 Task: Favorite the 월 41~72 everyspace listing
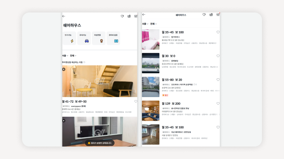click(136, 101)
